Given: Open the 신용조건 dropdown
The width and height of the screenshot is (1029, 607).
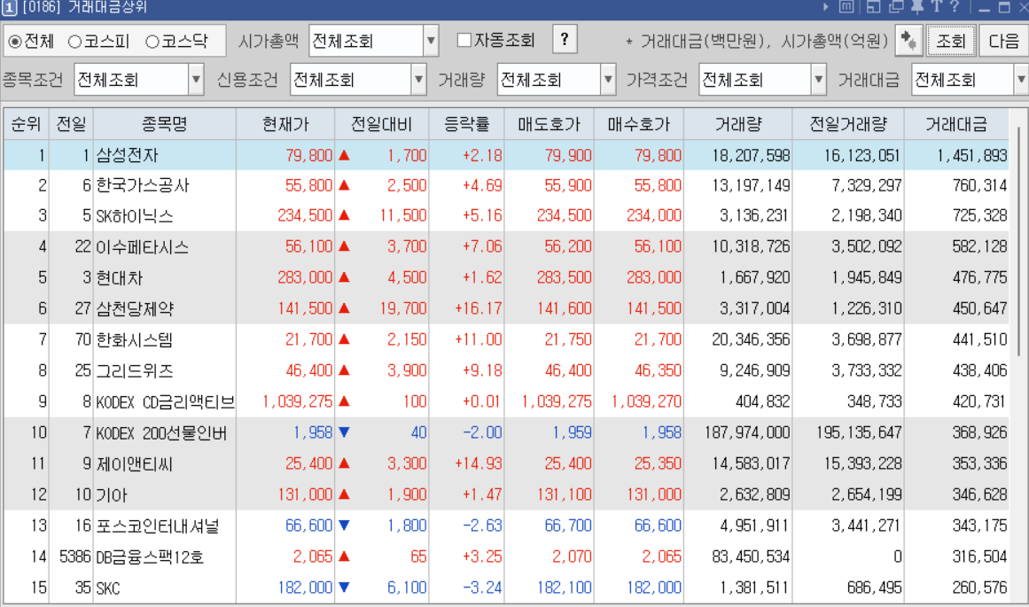Looking at the screenshot, I should tap(418, 80).
